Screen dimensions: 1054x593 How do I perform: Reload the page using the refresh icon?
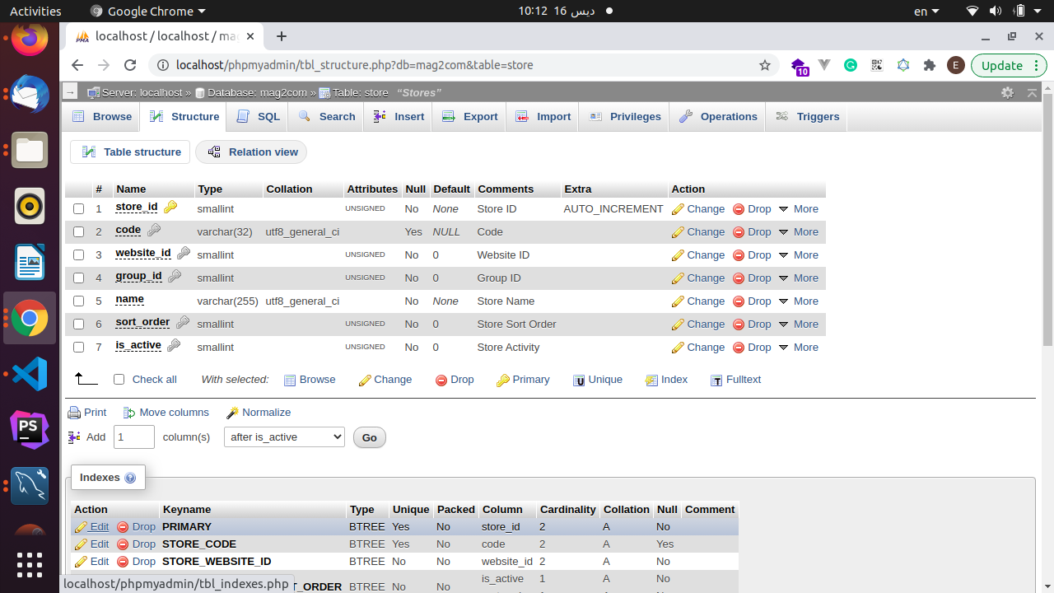click(130, 65)
